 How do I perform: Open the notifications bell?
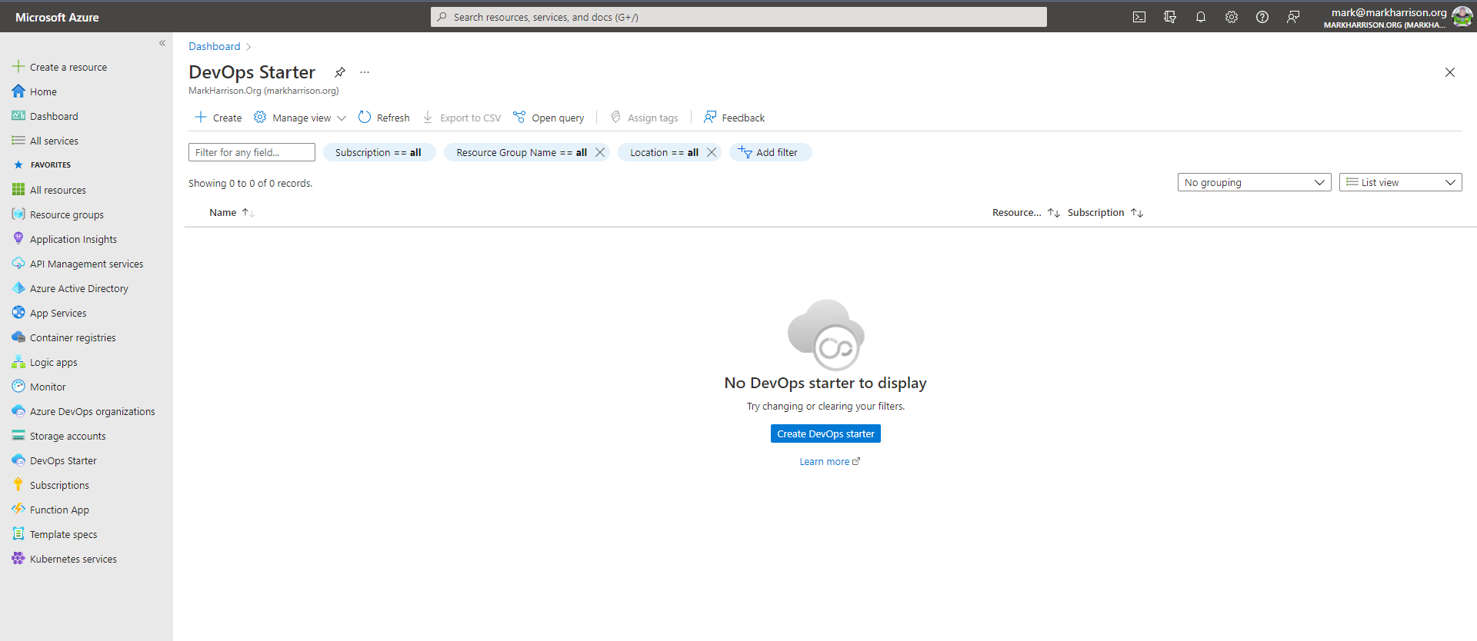click(1201, 17)
